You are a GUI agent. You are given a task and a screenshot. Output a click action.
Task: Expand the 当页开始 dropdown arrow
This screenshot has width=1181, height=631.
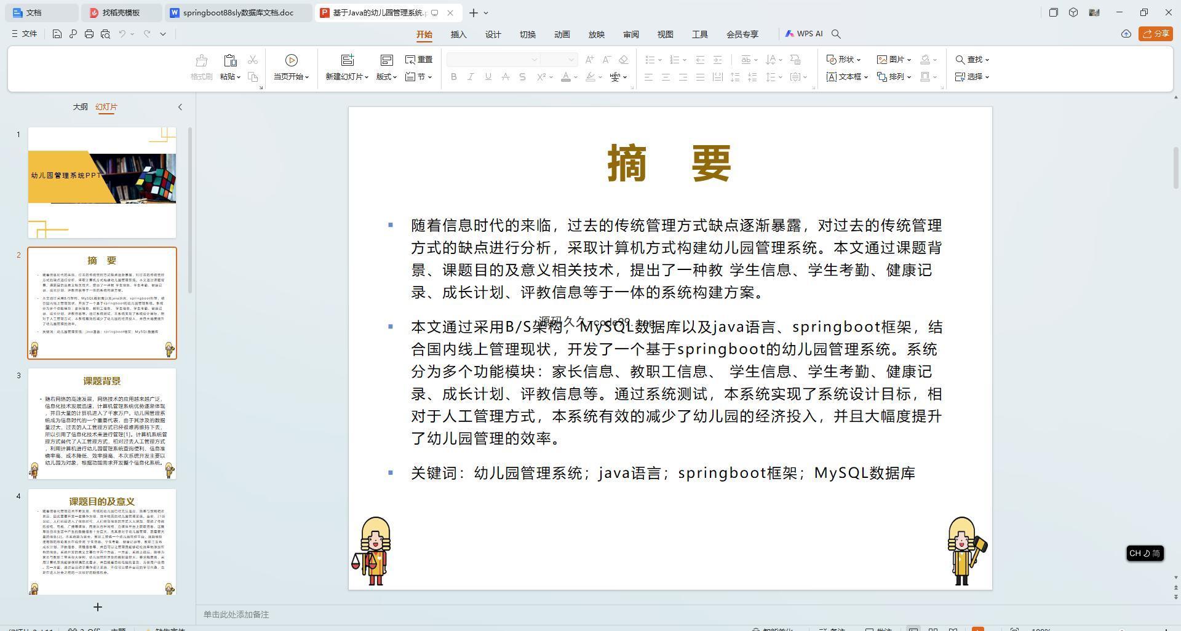[x=307, y=77]
